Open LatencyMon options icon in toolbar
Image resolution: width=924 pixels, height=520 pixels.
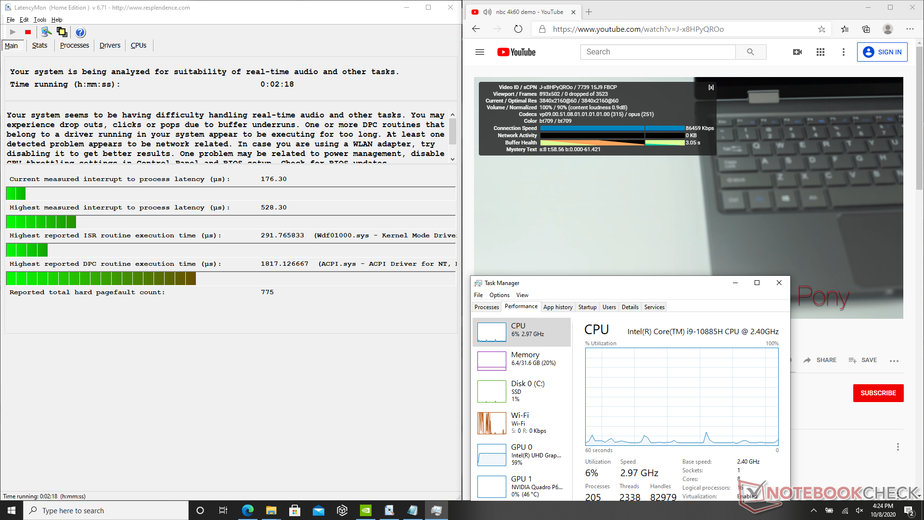(x=46, y=32)
